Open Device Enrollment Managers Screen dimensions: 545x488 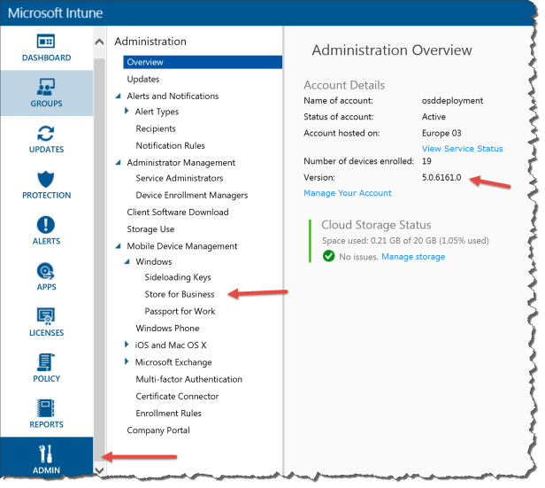click(192, 195)
